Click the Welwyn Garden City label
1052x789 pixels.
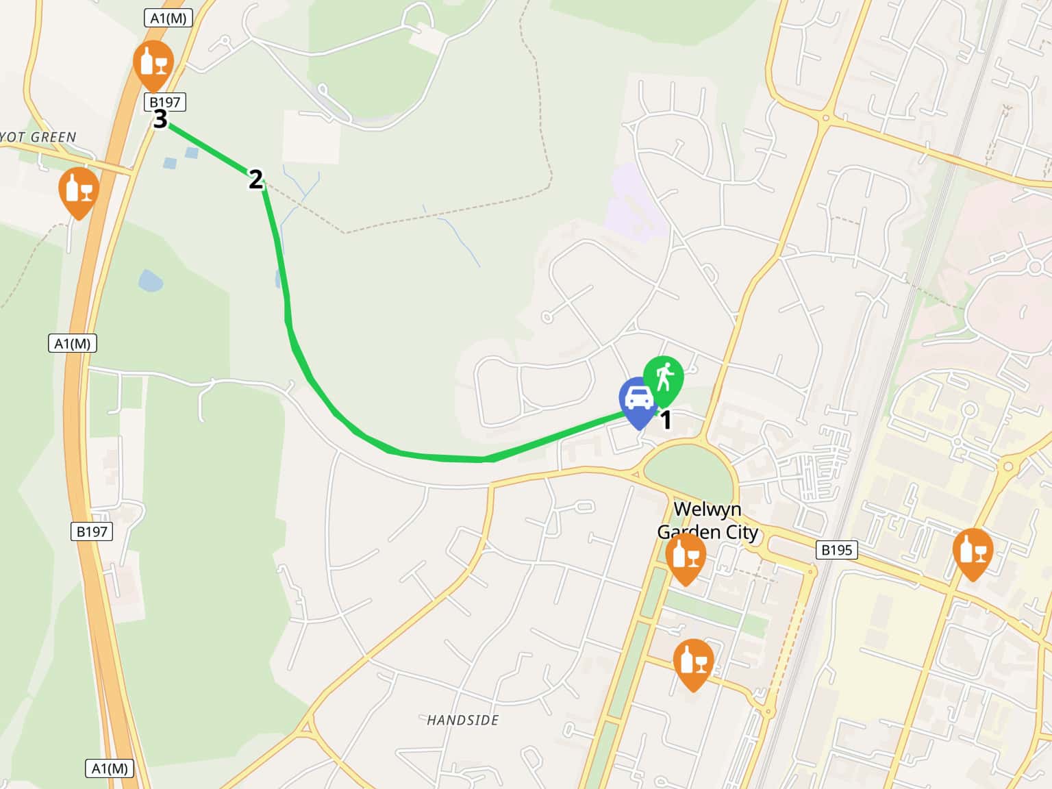tap(707, 521)
